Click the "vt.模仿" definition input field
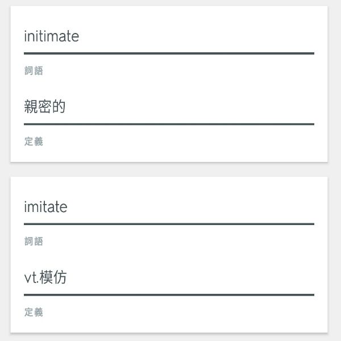 coord(168,278)
